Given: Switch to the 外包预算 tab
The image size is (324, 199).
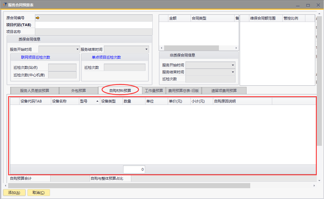Looking at the screenshot, I should coord(79,90).
